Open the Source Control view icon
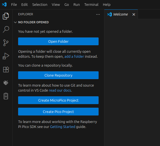This screenshot has height=146, width=160. 6,43
